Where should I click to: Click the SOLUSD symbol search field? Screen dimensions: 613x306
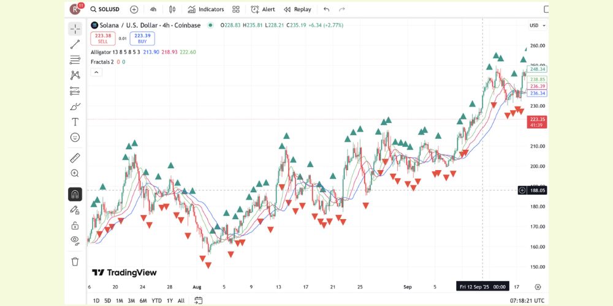click(x=105, y=9)
